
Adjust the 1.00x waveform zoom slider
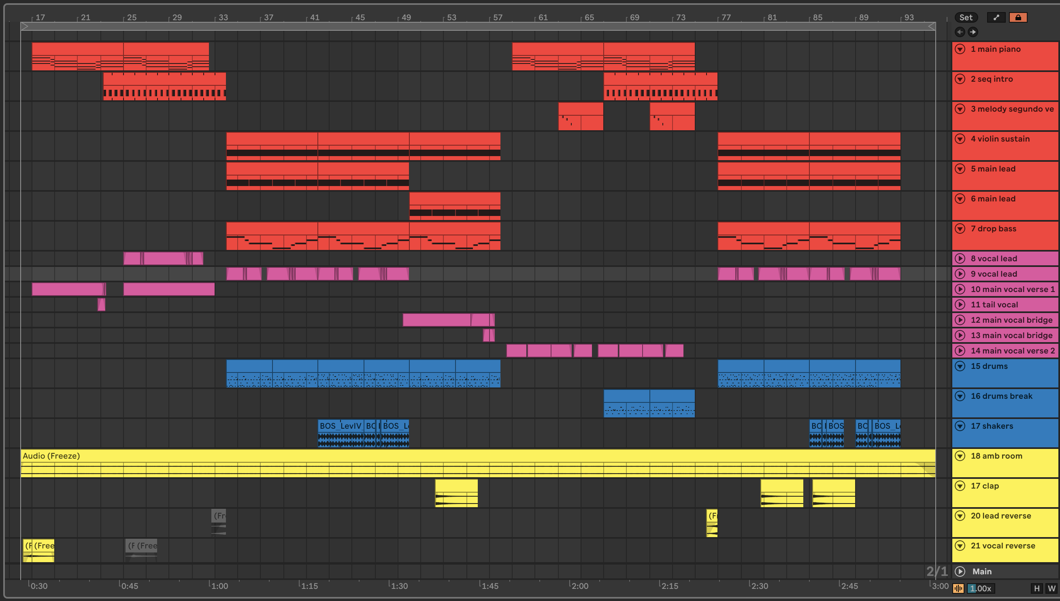click(x=981, y=588)
